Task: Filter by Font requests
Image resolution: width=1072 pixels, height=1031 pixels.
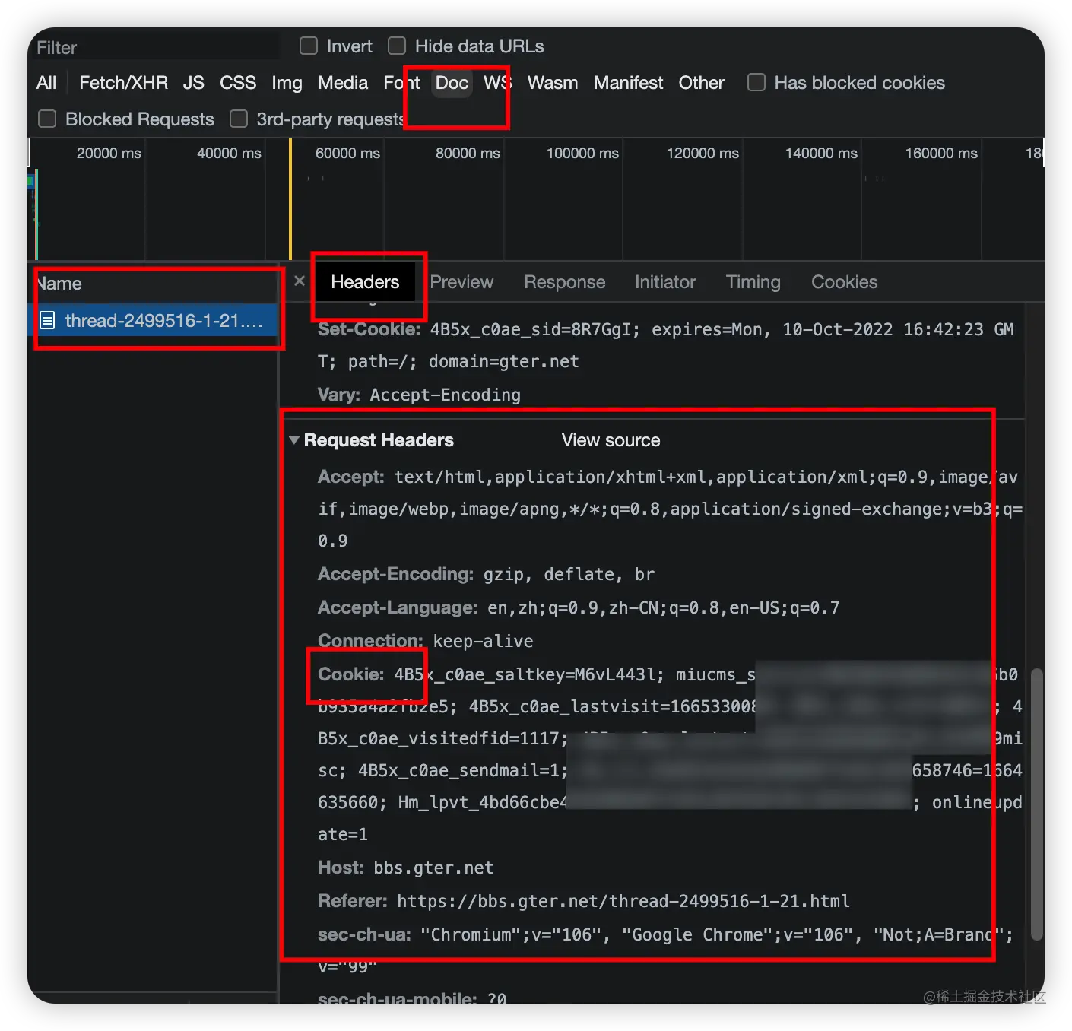Action: click(x=401, y=83)
